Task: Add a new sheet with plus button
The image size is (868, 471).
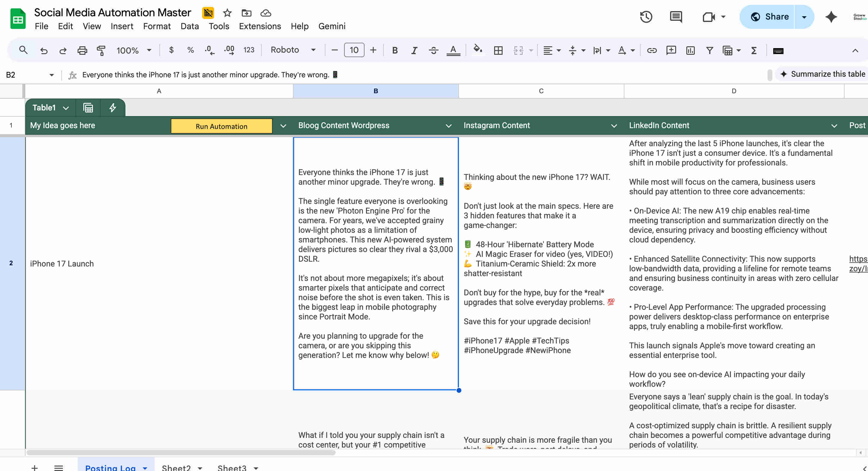Action: pos(34,468)
